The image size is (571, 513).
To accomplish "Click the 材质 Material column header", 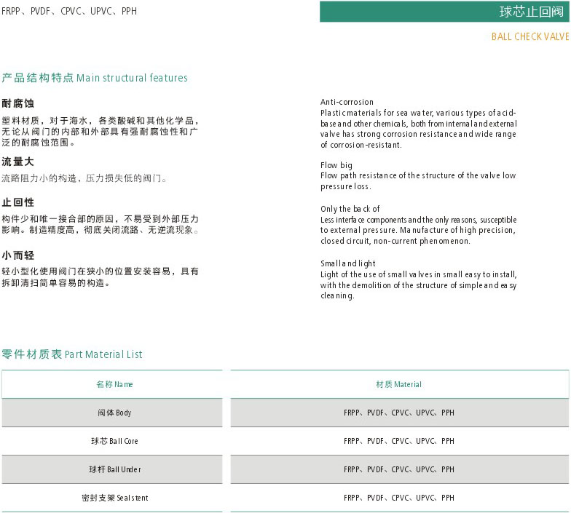I will [398, 384].
